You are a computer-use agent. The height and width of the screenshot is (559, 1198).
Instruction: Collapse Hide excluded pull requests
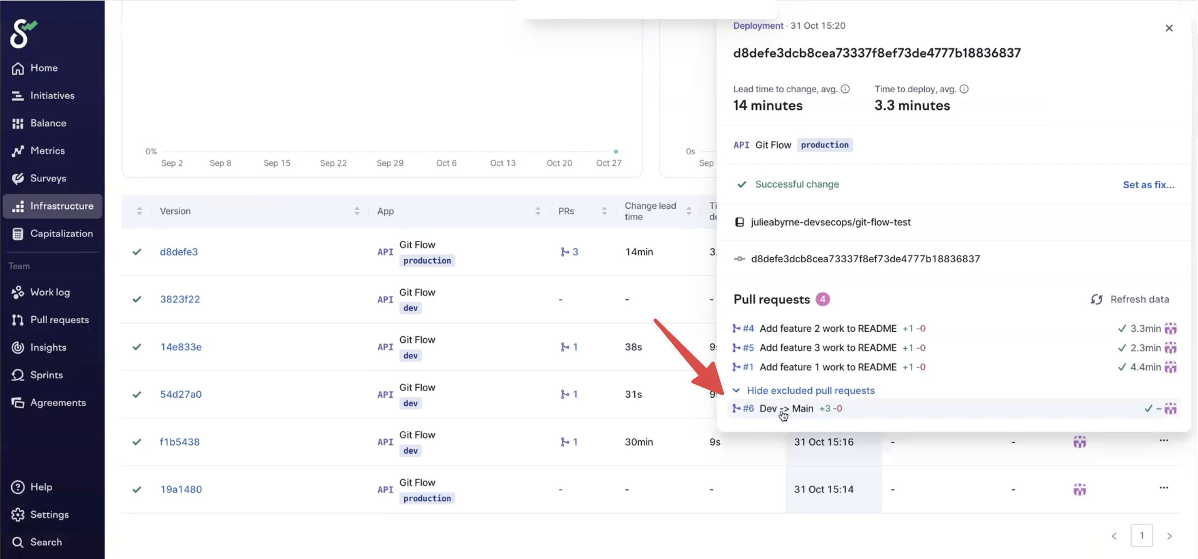[810, 391]
